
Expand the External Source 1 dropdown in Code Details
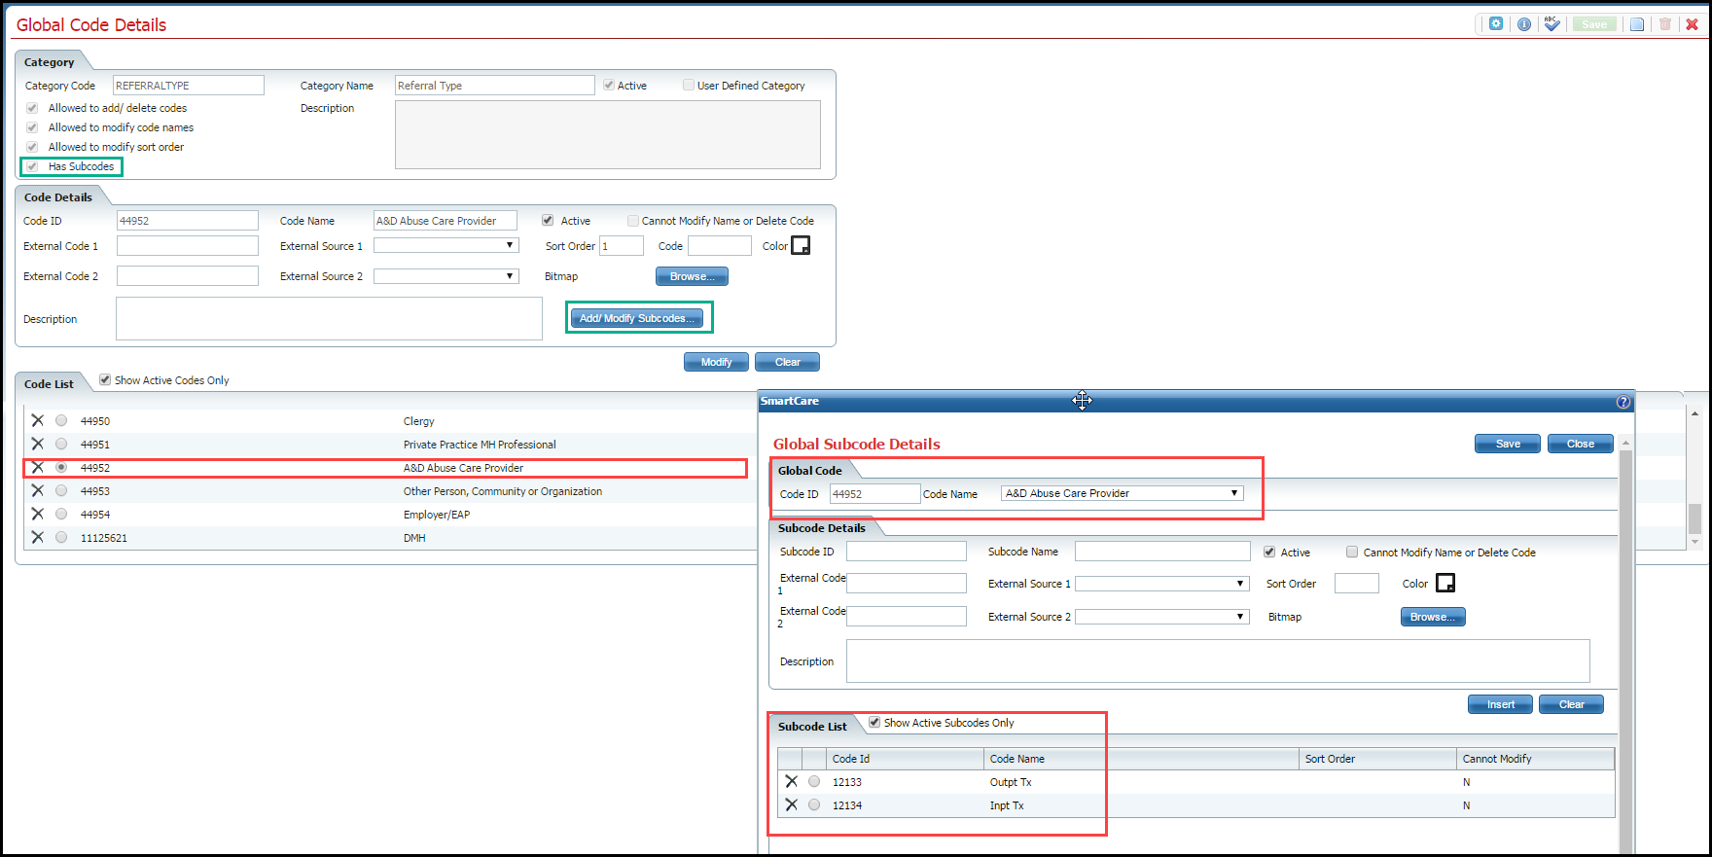pyautogui.click(x=446, y=246)
